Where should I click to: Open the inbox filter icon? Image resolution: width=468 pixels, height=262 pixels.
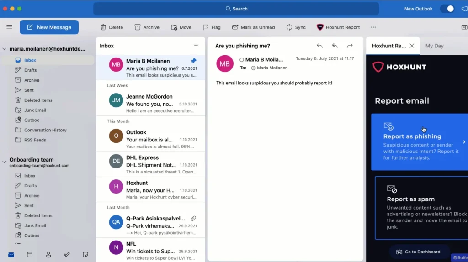coord(196,46)
